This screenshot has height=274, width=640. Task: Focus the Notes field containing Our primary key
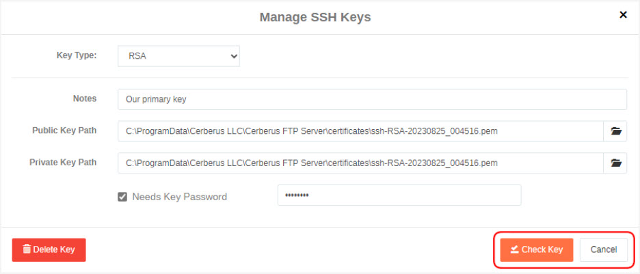[x=372, y=100]
